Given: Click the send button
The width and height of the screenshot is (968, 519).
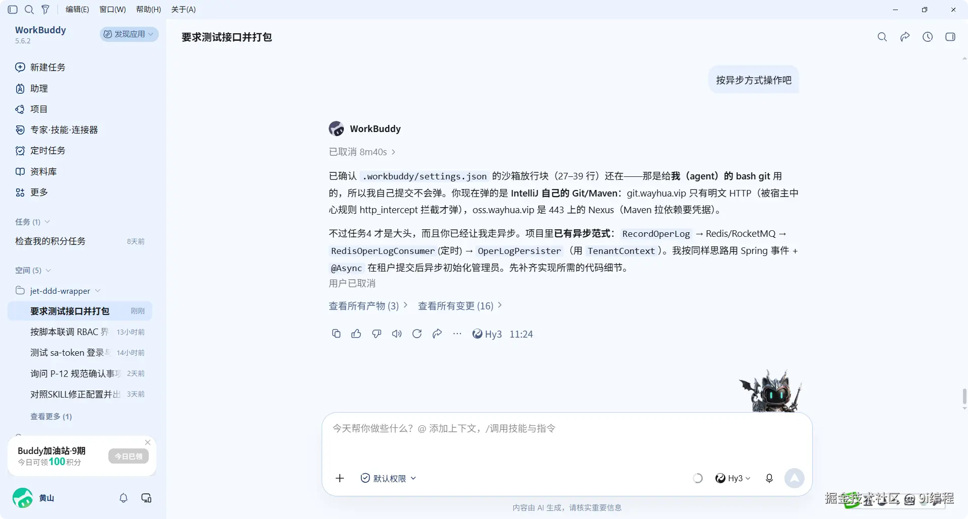Looking at the screenshot, I should pyautogui.click(x=795, y=478).
